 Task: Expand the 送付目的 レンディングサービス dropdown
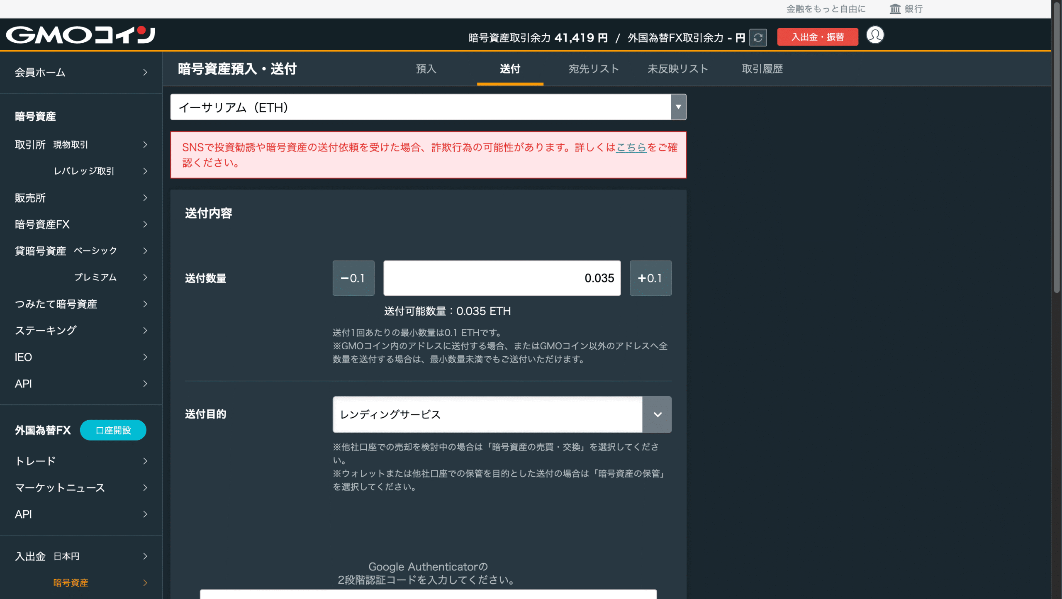point(657,414)
